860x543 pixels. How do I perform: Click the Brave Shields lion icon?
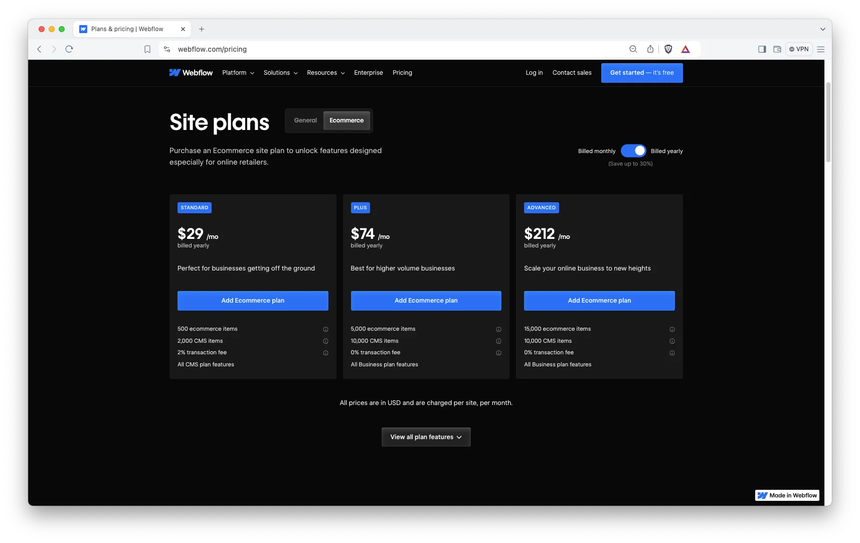668,49
